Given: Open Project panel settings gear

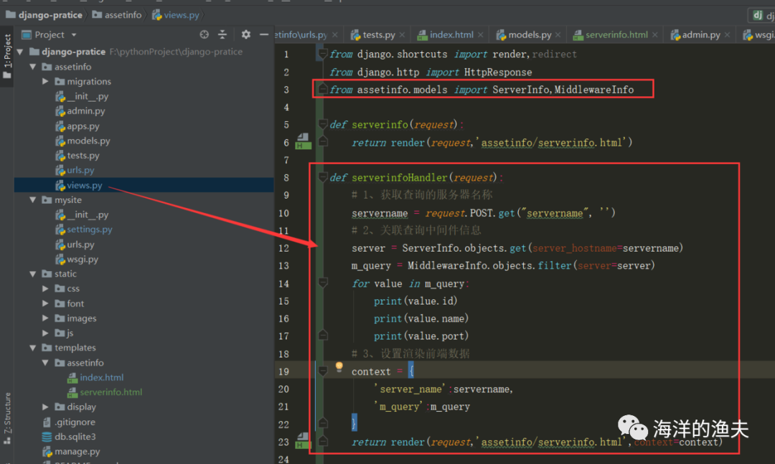Looking at the screenshot, I should click(246, 34).
